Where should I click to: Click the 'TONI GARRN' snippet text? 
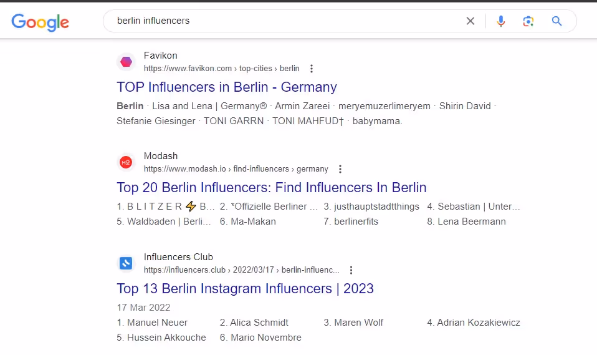pyautogui.click(x=234, y=121)
